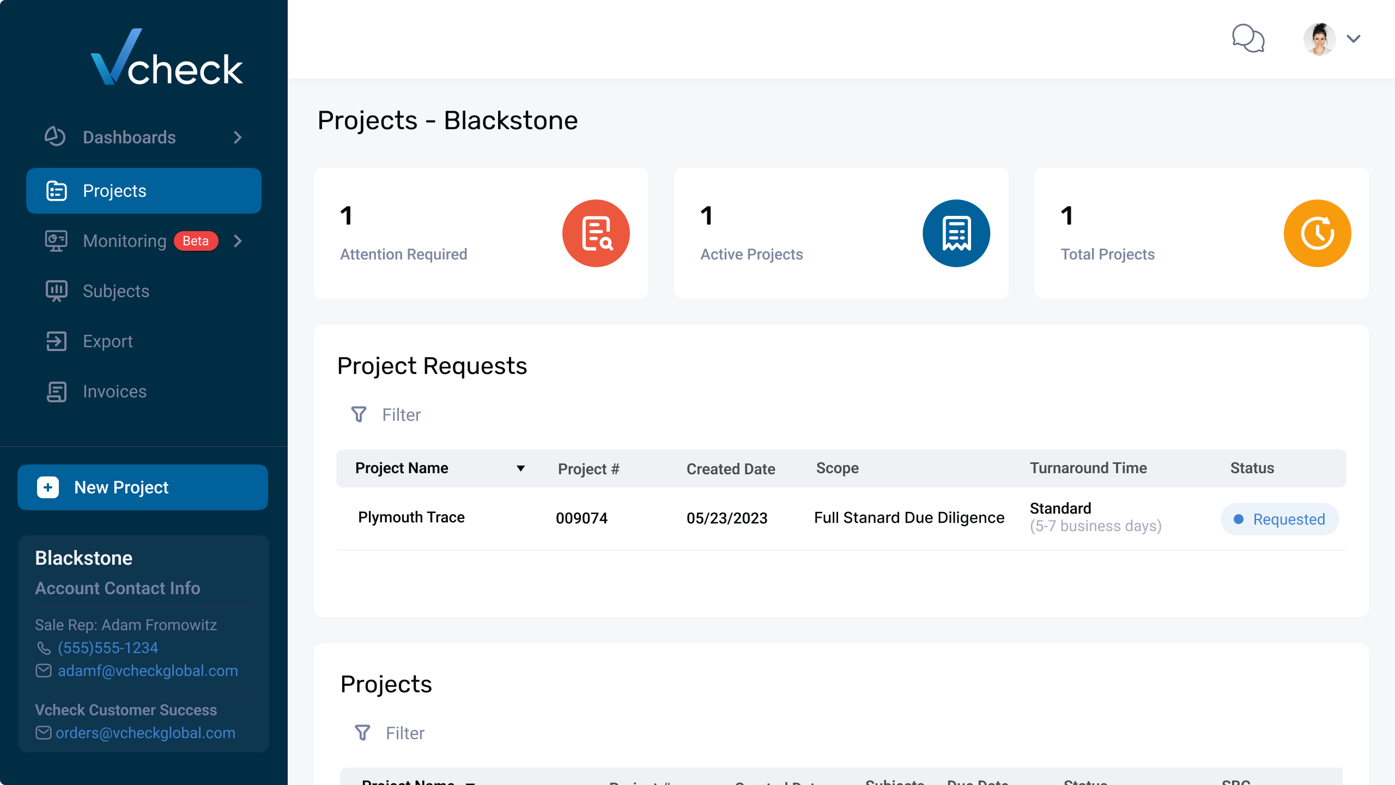Click the envelope icon next to adamf email
The image size is (1395, 785).
tap(44, 671)
